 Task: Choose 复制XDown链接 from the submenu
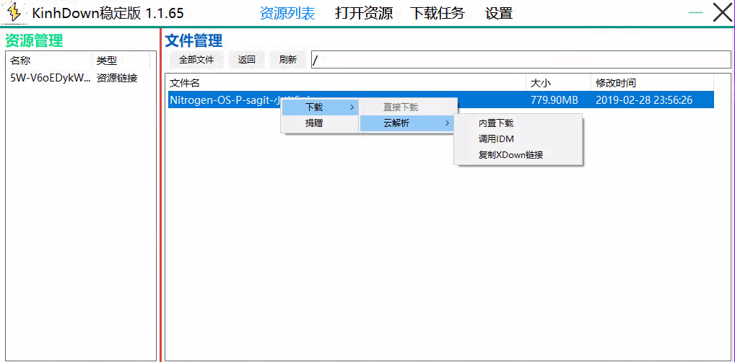click(518, 155)
